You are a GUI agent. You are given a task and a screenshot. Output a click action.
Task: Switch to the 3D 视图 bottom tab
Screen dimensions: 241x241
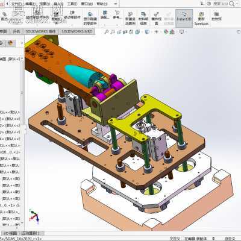point(10,233)
